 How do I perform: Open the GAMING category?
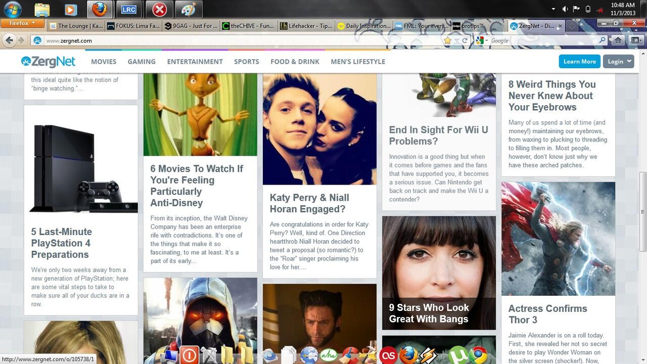click(142, 62)
